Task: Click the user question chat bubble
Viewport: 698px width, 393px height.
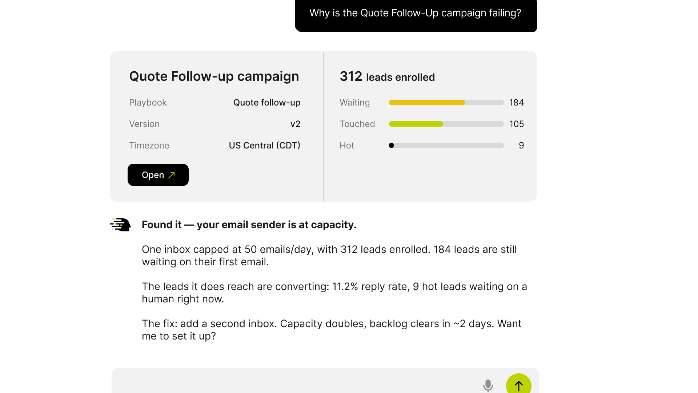Action: coord(416,15)
